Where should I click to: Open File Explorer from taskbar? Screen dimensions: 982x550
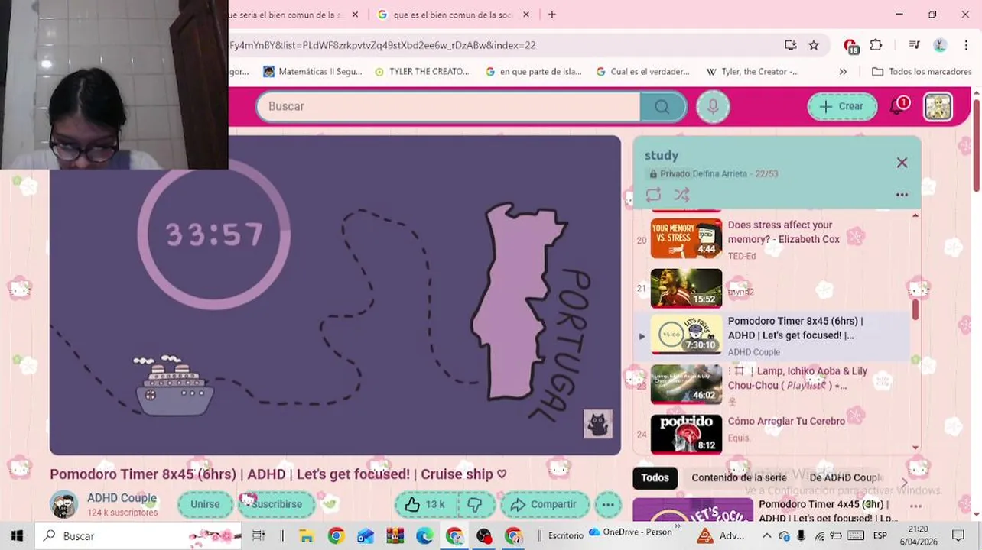[x=307, y=535]
